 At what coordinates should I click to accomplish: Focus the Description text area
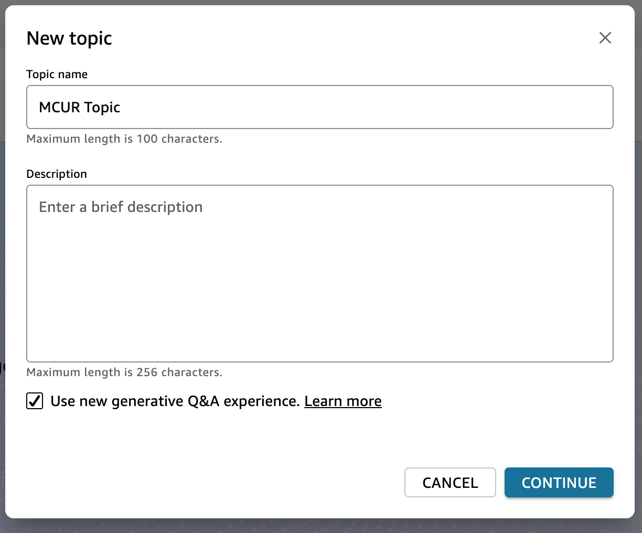320,273
